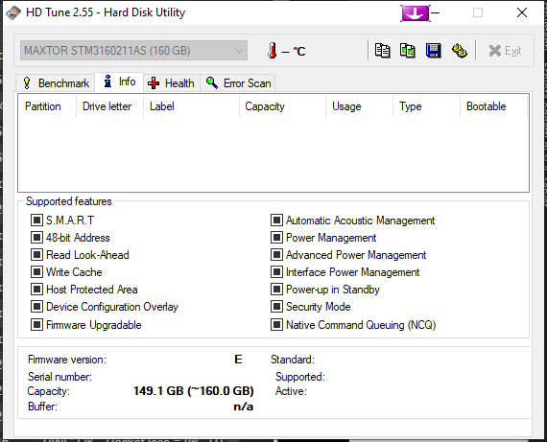Screen dimensions: 547x442
Task: Switch to the Benchmark tab
Action: click(56, 83)
